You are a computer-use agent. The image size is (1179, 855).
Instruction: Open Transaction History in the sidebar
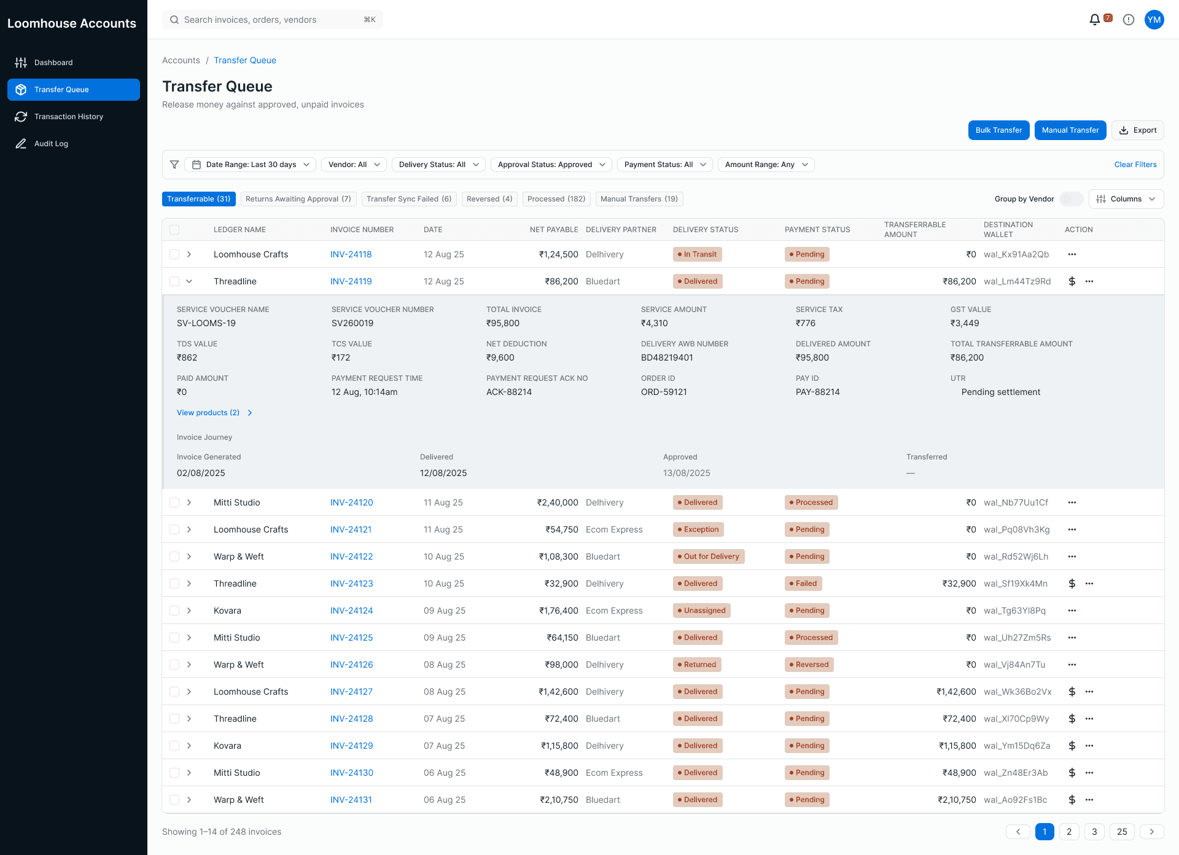74,117
